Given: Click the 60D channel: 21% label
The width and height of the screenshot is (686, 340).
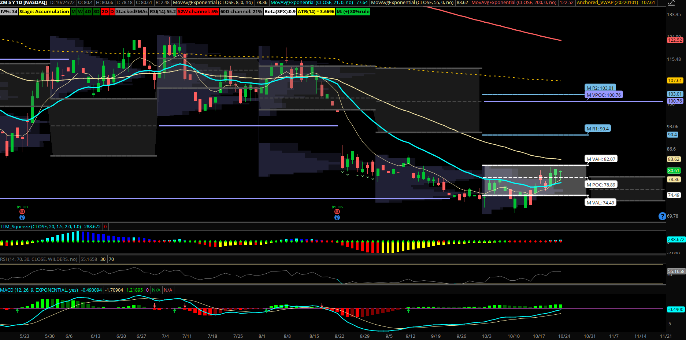Looking at the screenshot, I should pyautogui.click(x=241, y=12).
